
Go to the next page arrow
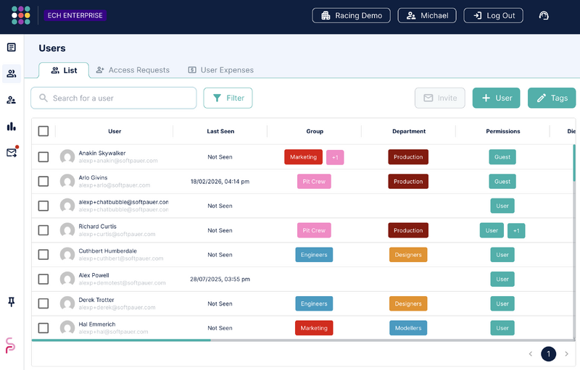(566, 354)
